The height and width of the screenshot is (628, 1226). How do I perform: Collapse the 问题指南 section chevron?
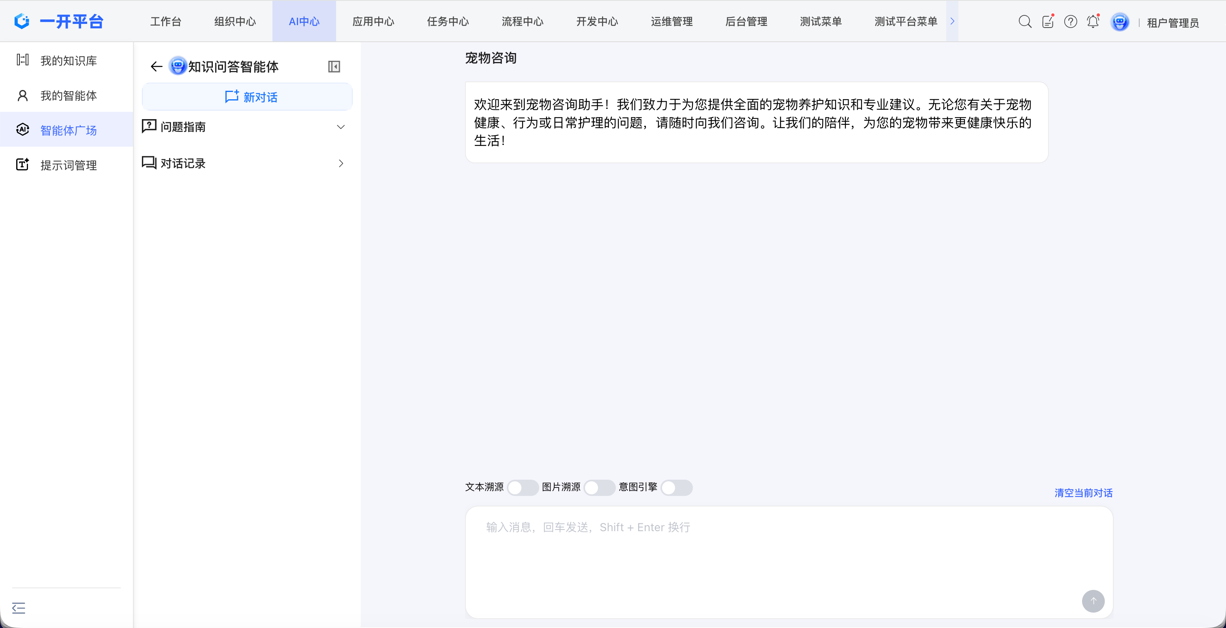(x=341, y=127)
